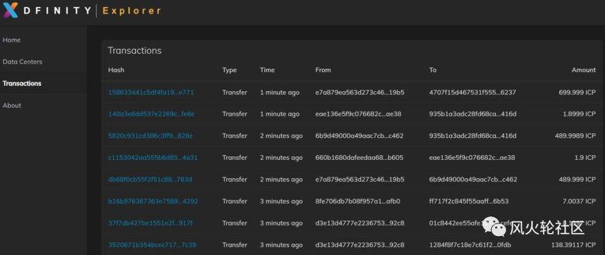Screen dimensions: 605x255
Task: Click the DFINITY infinity logo icon
Action: coord(9,11)
